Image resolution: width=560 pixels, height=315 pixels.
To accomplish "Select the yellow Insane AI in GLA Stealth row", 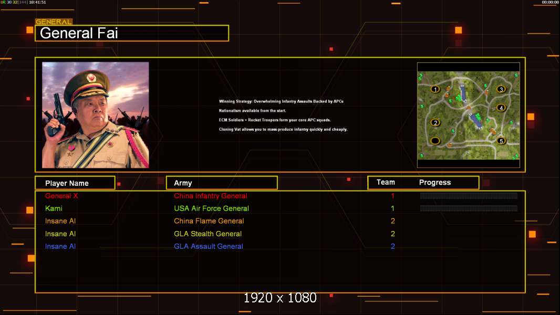I will [60, 234].
